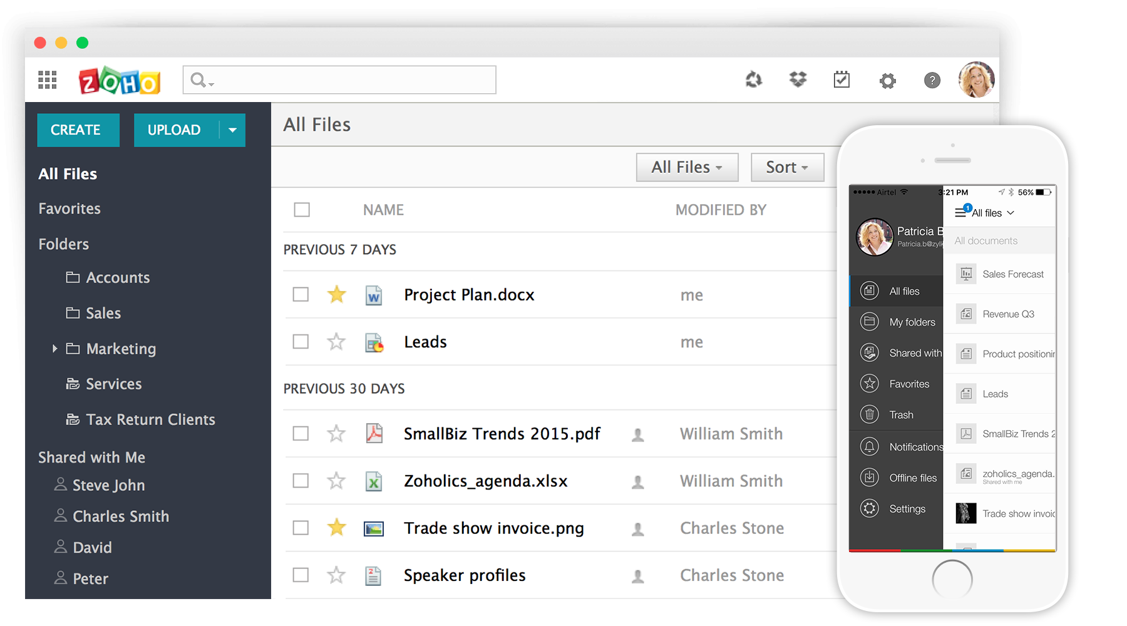Check the checkbox next to Project Plan.docx
Image resolution: width=1127 pixels, height=626 pixels.
click(301, 294)
